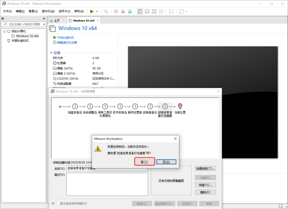Select the 系统调整后 snapshot
This screenshot has height=209, width=288.
coord(90,109)
